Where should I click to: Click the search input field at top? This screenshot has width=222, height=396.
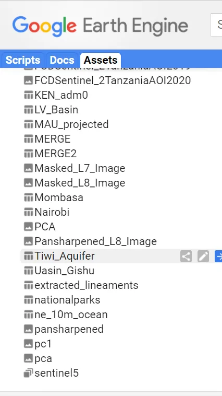click(216, 25)
